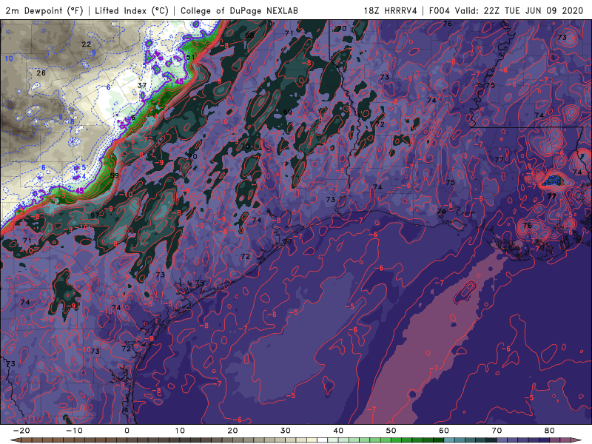Click the '2m Dewpoint (°F)' title text
The image size is (592, 444).
44,10
